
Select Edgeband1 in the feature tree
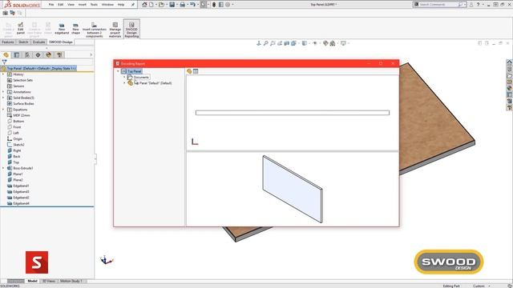click(x=21, y=186)
